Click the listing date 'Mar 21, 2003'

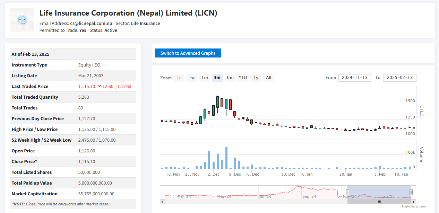tap(91, 76)
